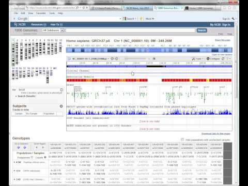Screen dimensions: 248x186
Task: Refresh the sequence viewer tracks
Action: point(223,59)
